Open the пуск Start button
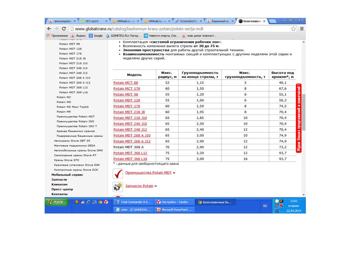The height and width of the screenshot is (257, 343). tap(57, 202)
